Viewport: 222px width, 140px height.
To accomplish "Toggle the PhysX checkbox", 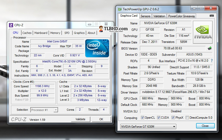I will point(173,117).
